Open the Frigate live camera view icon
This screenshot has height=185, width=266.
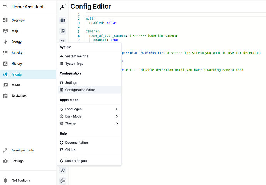[63, 20]
